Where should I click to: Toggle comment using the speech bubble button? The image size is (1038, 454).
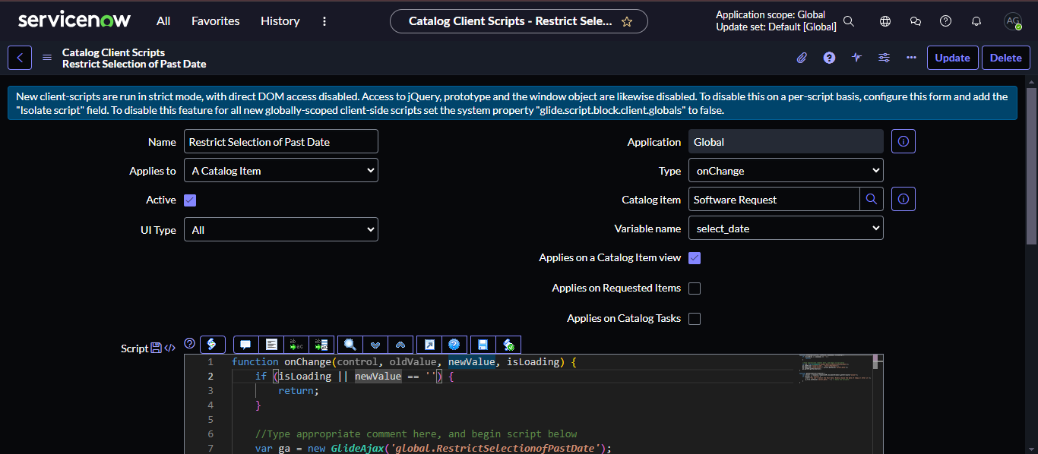245,345
